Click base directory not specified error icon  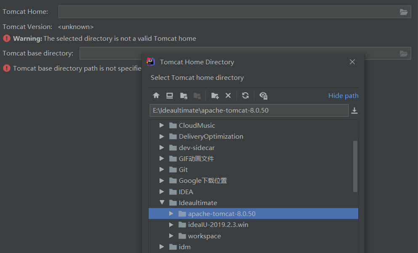(7, 68)
